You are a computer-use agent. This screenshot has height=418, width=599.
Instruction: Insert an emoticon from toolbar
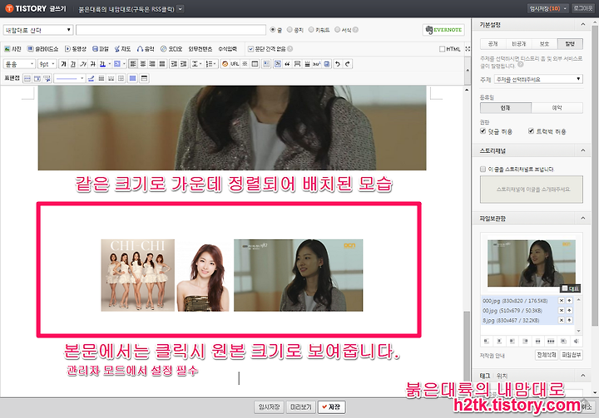(x=225, y=64)
